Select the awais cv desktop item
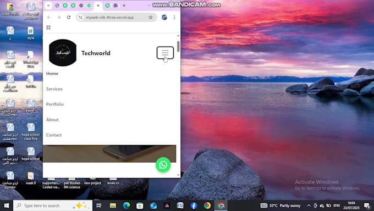The image size is (374, 211). (x=113, y=182)
